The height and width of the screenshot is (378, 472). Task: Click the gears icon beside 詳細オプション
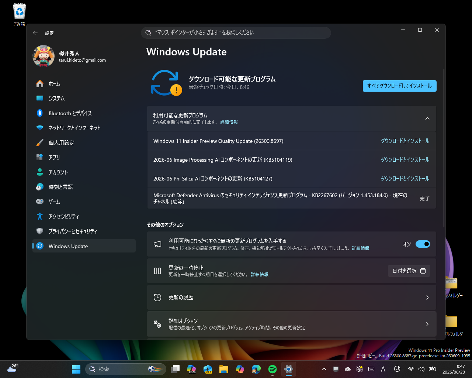pos(157,324)
